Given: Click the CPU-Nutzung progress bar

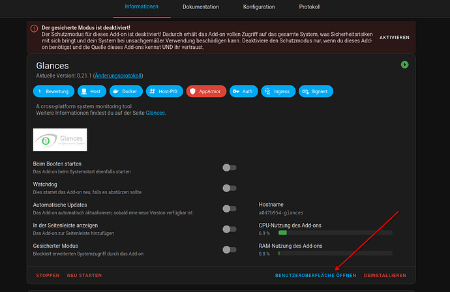Looking at the screenshot, I should (335, 233).
